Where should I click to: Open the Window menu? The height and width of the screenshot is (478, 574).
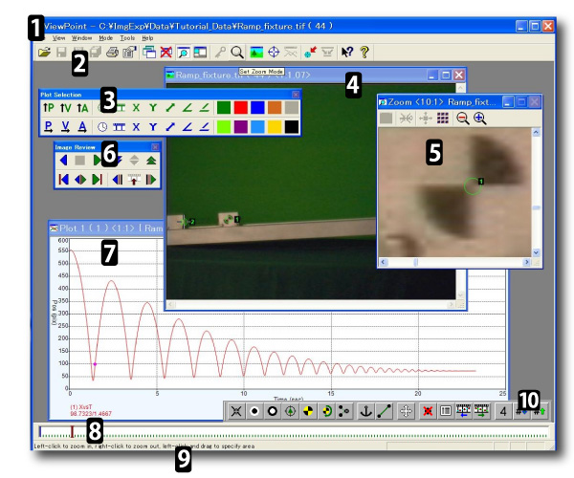(81, 38)
